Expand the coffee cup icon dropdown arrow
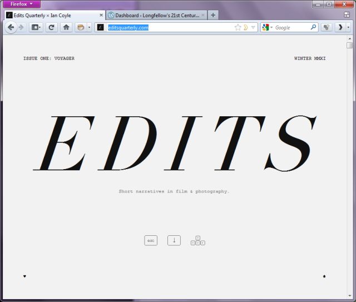356x302 pixels. pos(89,27)
